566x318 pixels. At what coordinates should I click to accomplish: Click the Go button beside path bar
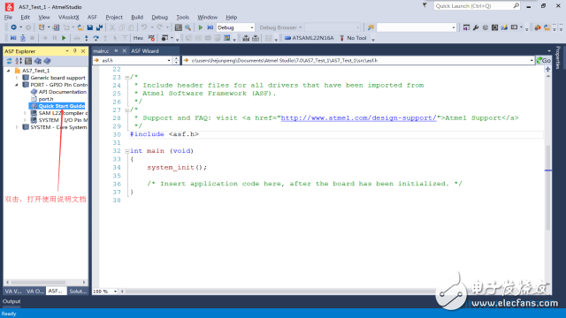pyautogui.click(x=543, y=61)
